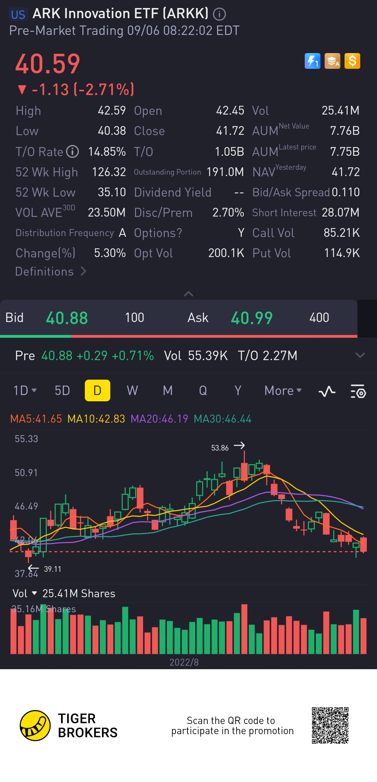Tap the 52 Wk High value 126.32

[x=109, y=172]
